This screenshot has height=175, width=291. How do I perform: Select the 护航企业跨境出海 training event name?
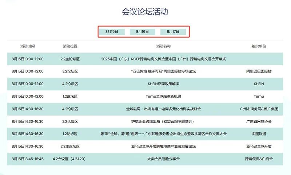pyautogui.click(x=163, y=121)
